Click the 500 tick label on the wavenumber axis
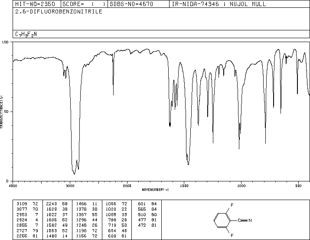310x240 pixels. (x=298, y=186)
